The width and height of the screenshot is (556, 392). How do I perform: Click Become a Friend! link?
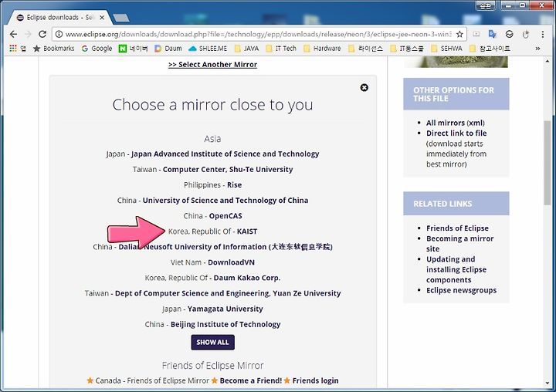tap(251, 380)
